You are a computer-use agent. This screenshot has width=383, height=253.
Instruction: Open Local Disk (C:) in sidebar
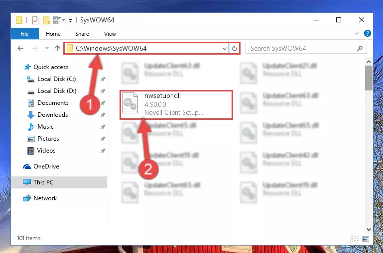point(57,79)
